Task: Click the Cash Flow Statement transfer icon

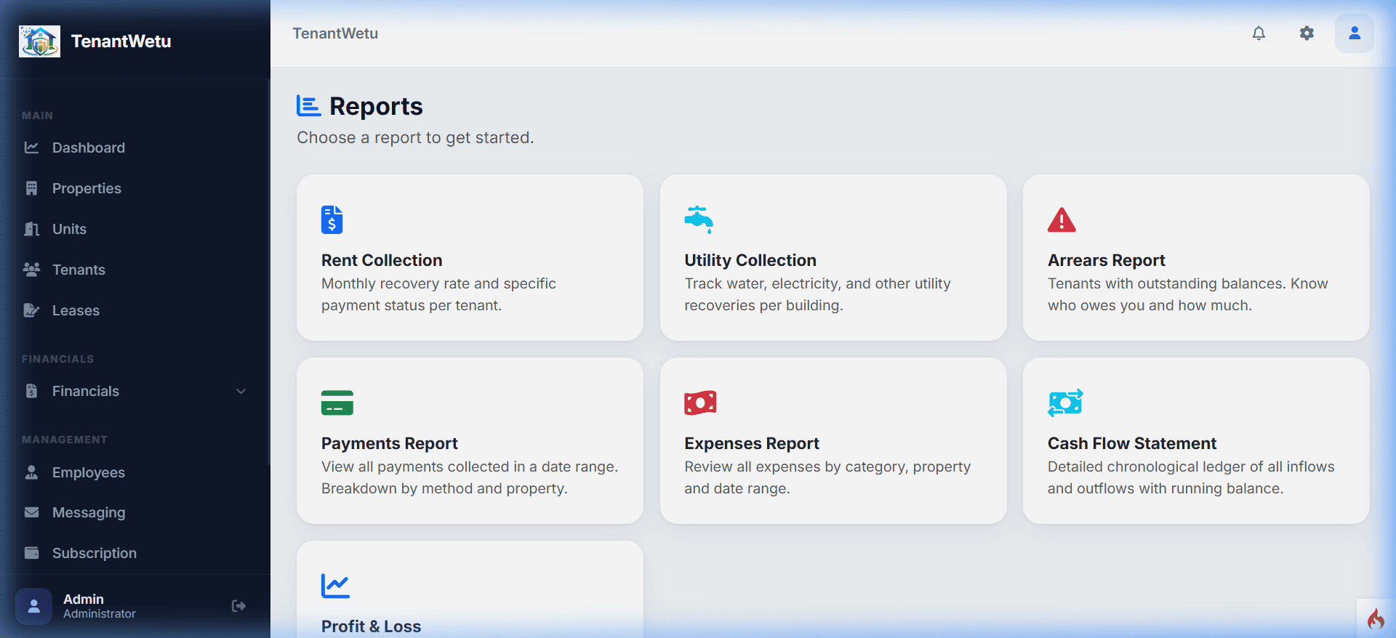Action: coord(1065,403)
